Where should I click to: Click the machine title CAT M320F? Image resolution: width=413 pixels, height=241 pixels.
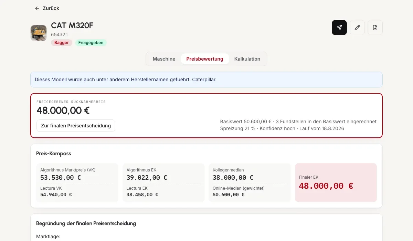pos(72,25)
